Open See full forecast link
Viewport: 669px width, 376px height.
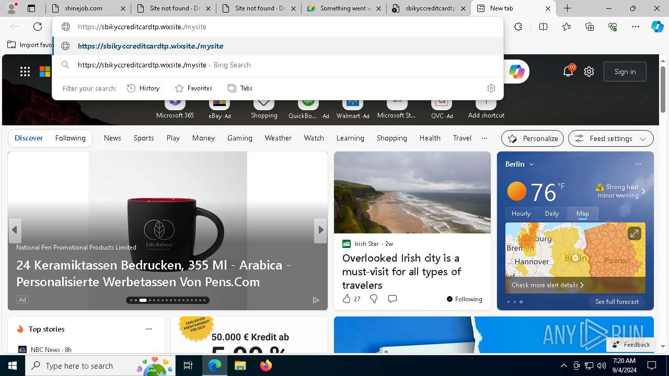coord(617,302)
